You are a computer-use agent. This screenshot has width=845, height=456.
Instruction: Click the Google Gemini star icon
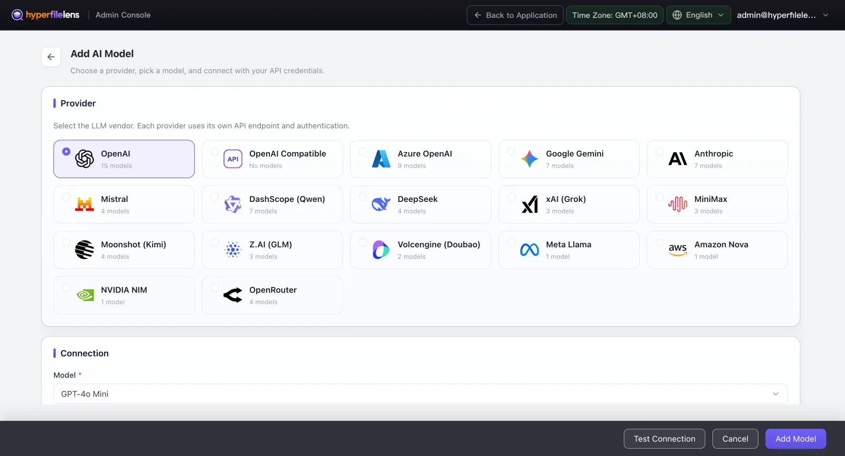[530, 159]
